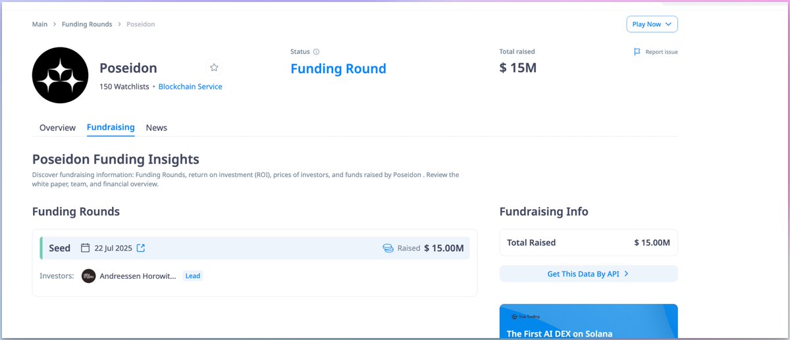The image size is (790, 340).
Task: Switch to the News tab
Action: tap(157, 128)
